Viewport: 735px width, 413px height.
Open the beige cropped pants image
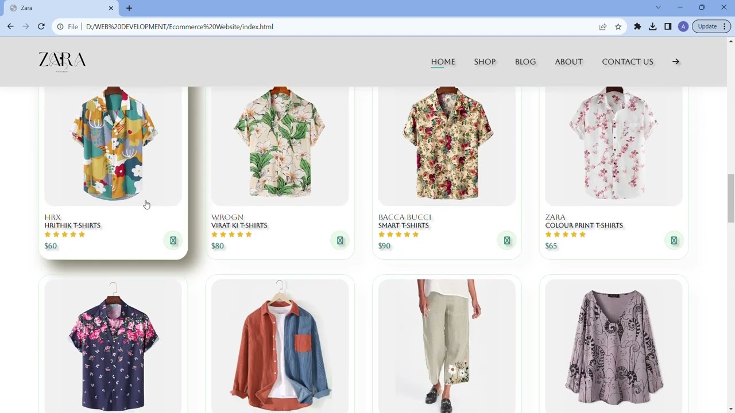coord(447,346)
